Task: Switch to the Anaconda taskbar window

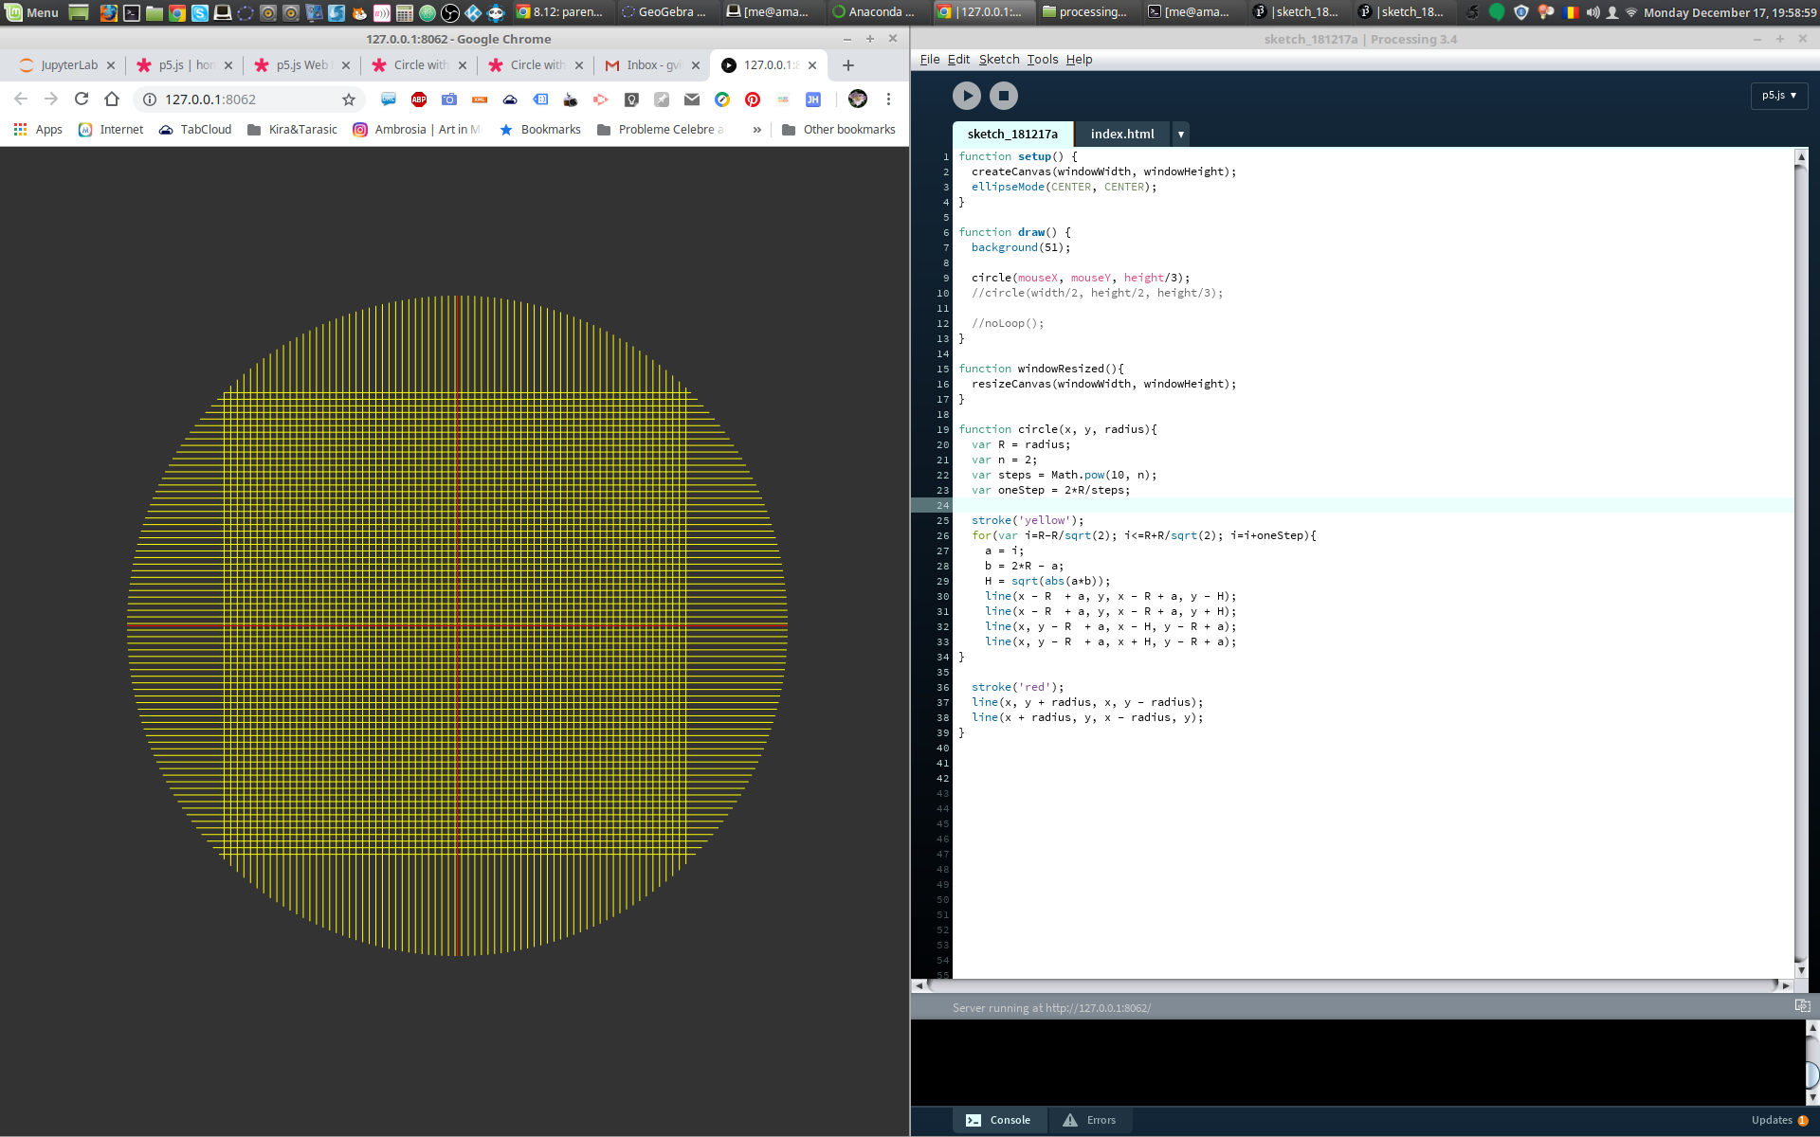Action: pos(874,12)
